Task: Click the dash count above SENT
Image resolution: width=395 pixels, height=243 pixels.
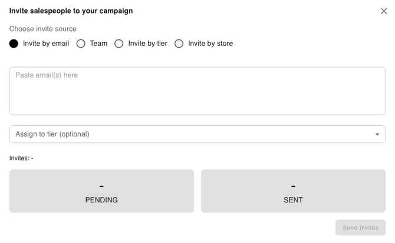Action: coord(293,186)
